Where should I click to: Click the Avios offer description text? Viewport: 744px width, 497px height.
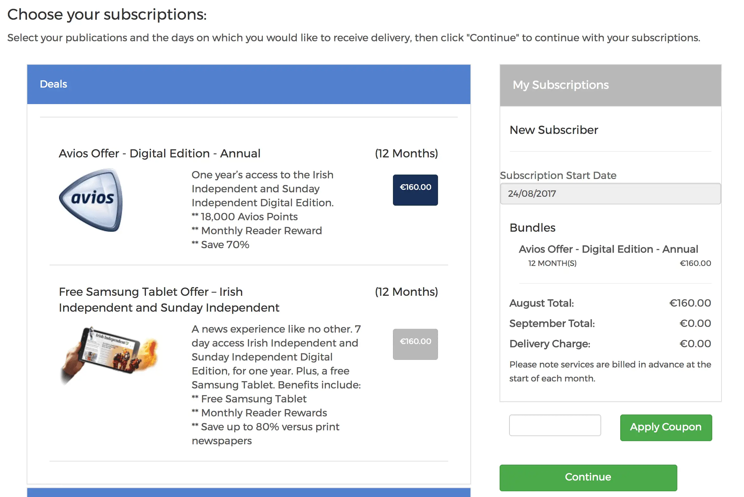[262, 209]
